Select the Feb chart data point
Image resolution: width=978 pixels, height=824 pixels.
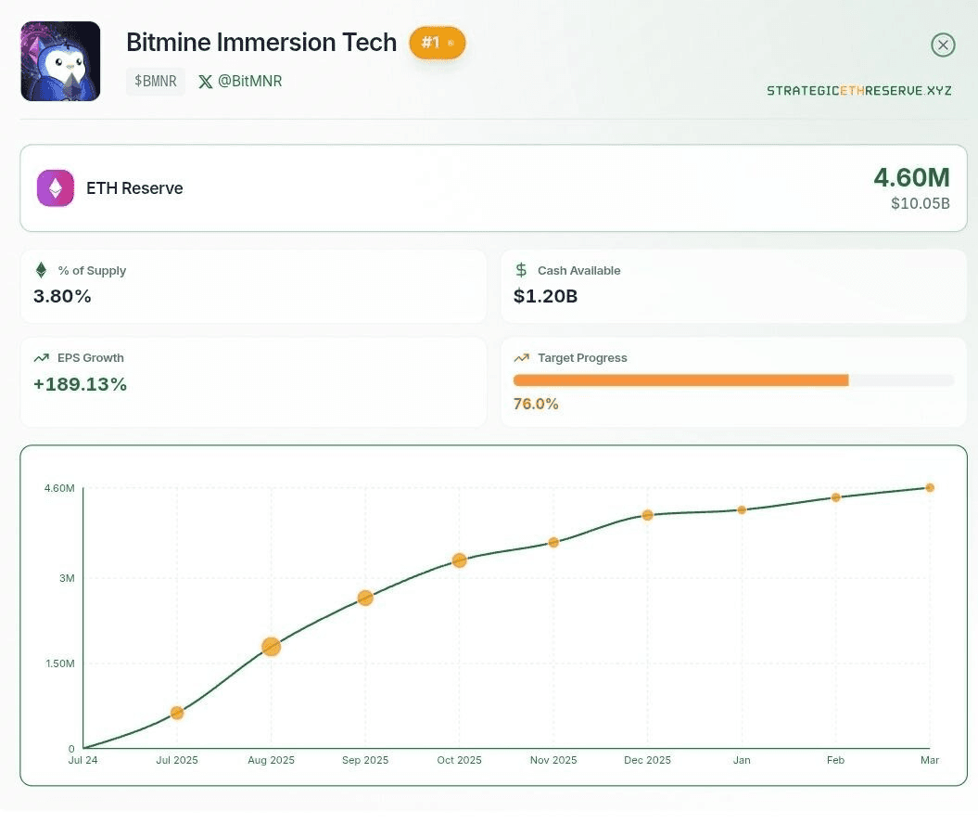836,497
